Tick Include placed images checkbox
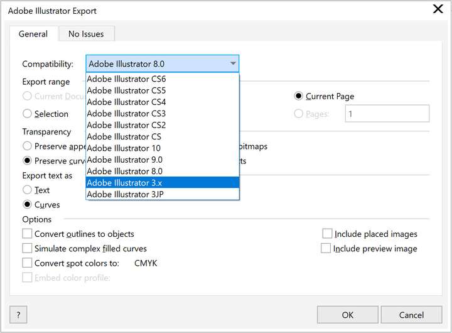 [x=327, y=234]
